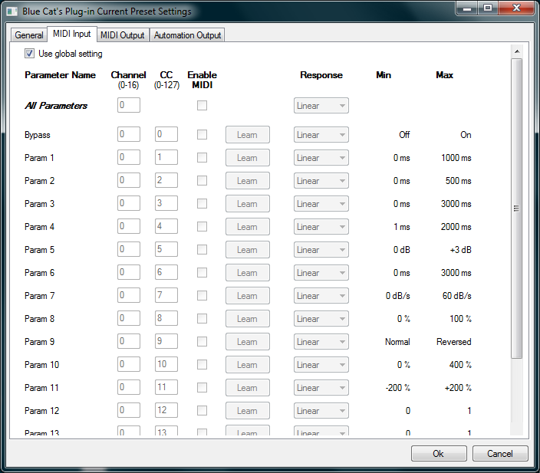Click the '-200 %' min value
The image size is (540, 473).
coord(398,388)
